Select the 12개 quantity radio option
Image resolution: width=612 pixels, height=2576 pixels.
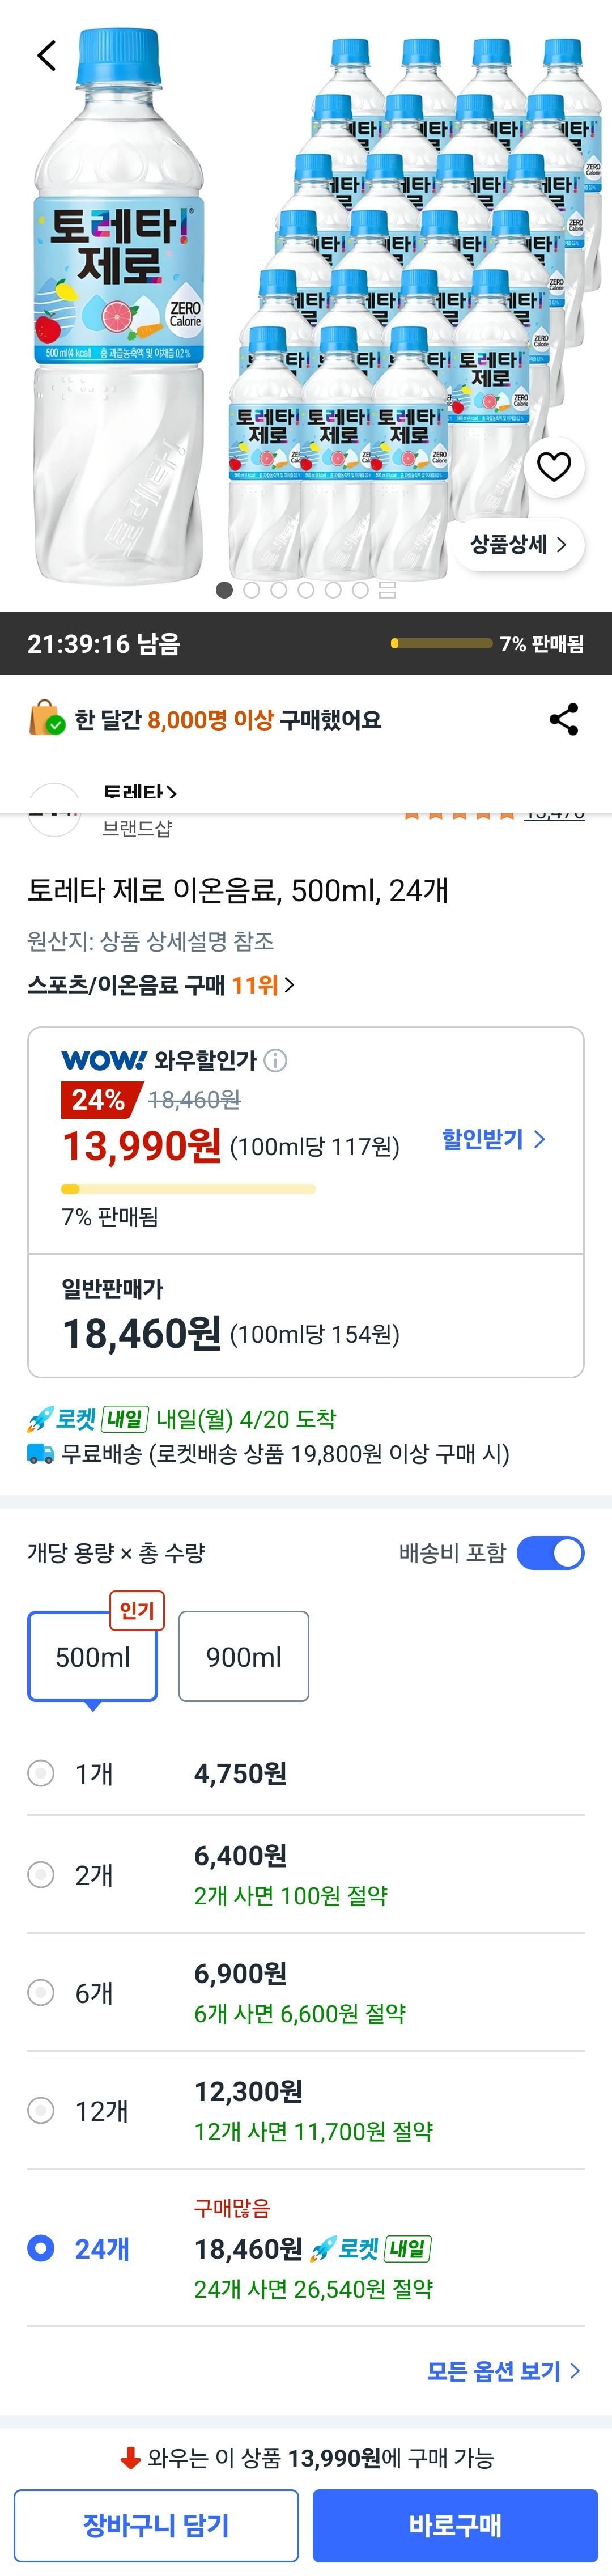[41, 2111]
